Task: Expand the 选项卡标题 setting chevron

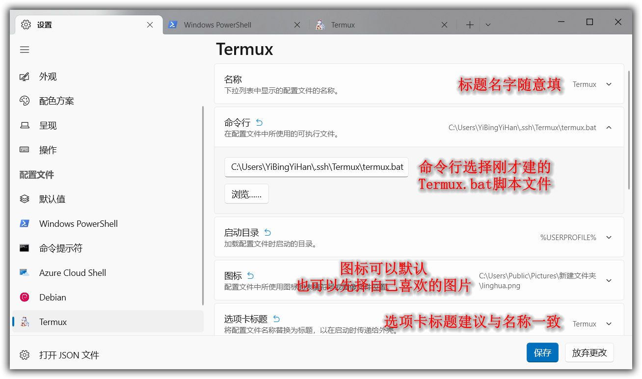Action: tap(609, 324)
